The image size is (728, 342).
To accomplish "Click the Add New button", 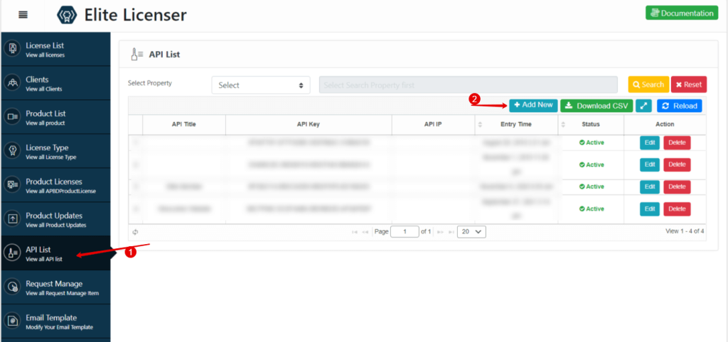I will pyautogui.click(x=533, y=105).
